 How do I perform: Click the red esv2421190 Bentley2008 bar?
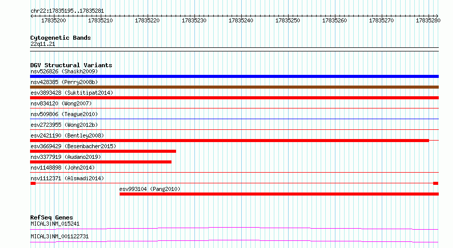point(230,141)
